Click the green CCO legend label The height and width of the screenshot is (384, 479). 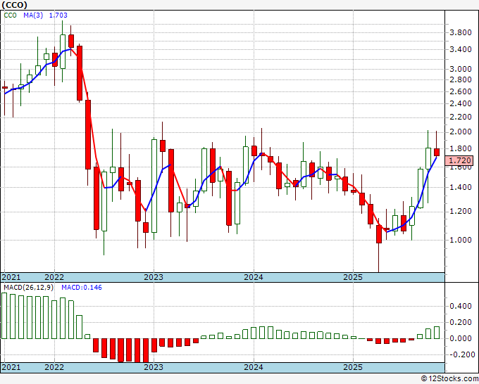[x=10, y=15]
